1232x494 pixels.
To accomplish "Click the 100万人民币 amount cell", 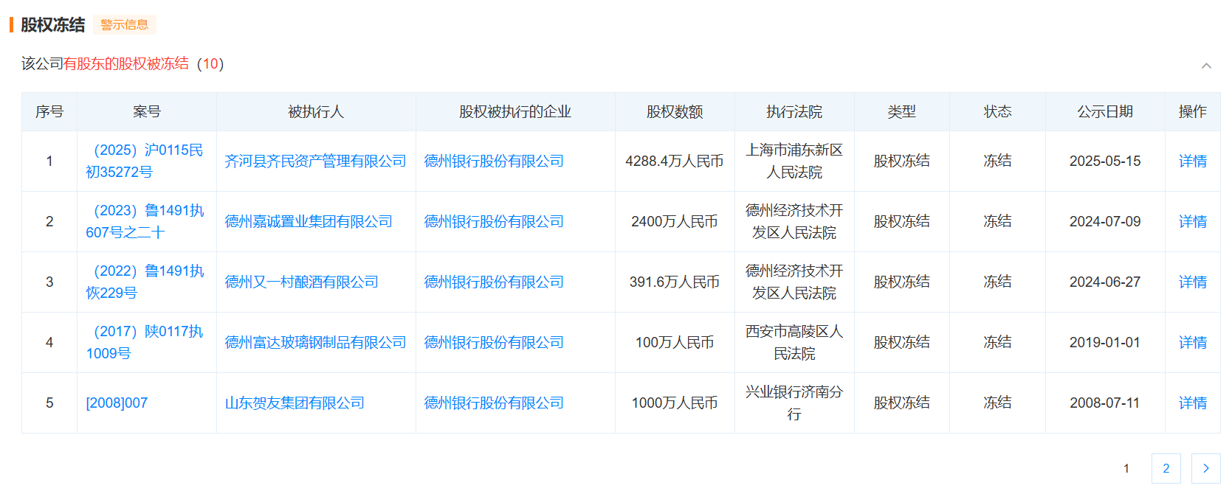I will point(675,342).
